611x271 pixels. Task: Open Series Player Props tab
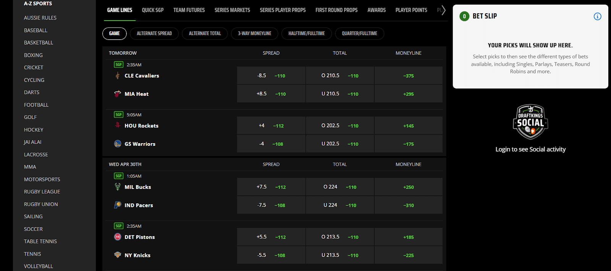pyautogui.click(x=283, y=10)
